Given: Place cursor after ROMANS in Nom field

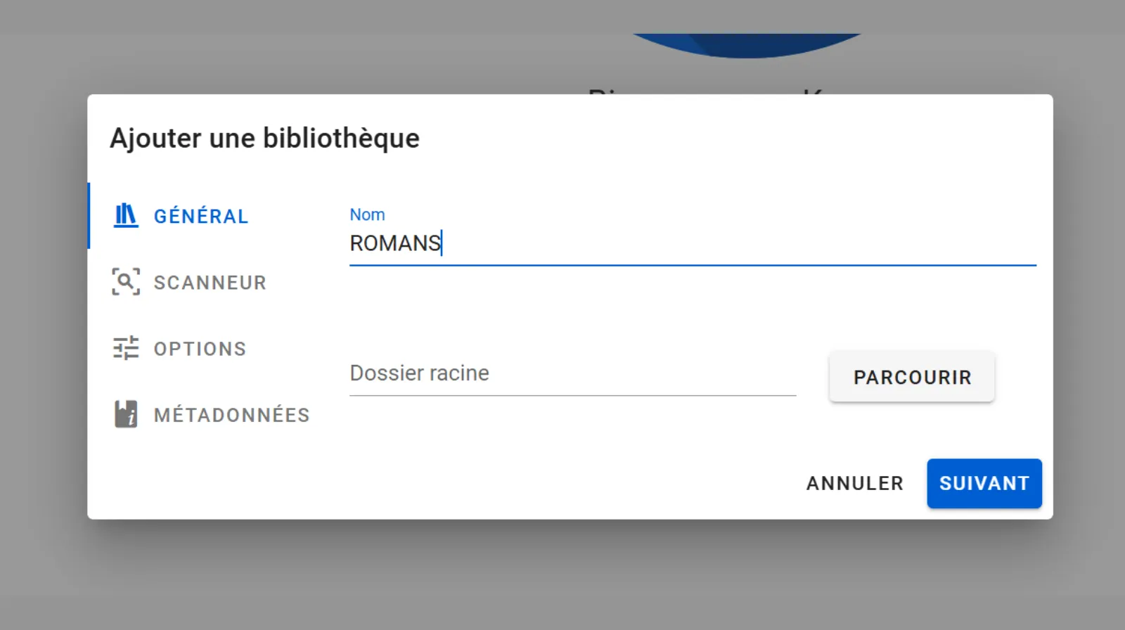Looking at the screenshot, I should click(443, 243).
